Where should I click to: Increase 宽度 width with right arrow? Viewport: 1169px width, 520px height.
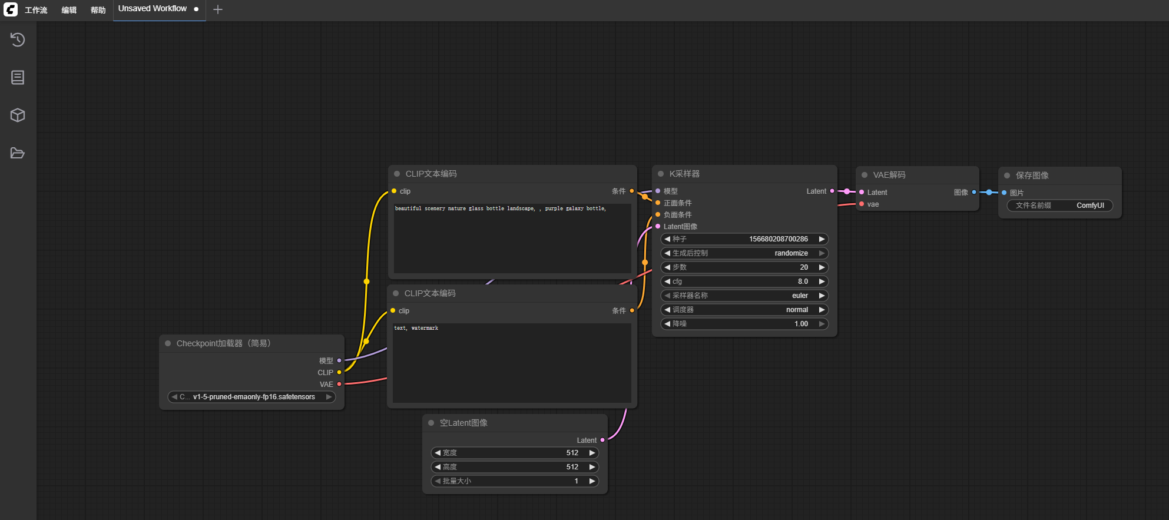tap(592, 453)
